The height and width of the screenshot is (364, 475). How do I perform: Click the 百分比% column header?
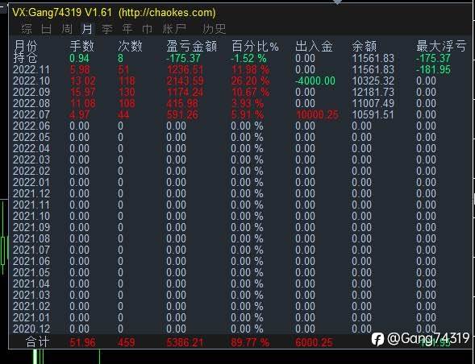pos(255,46)
